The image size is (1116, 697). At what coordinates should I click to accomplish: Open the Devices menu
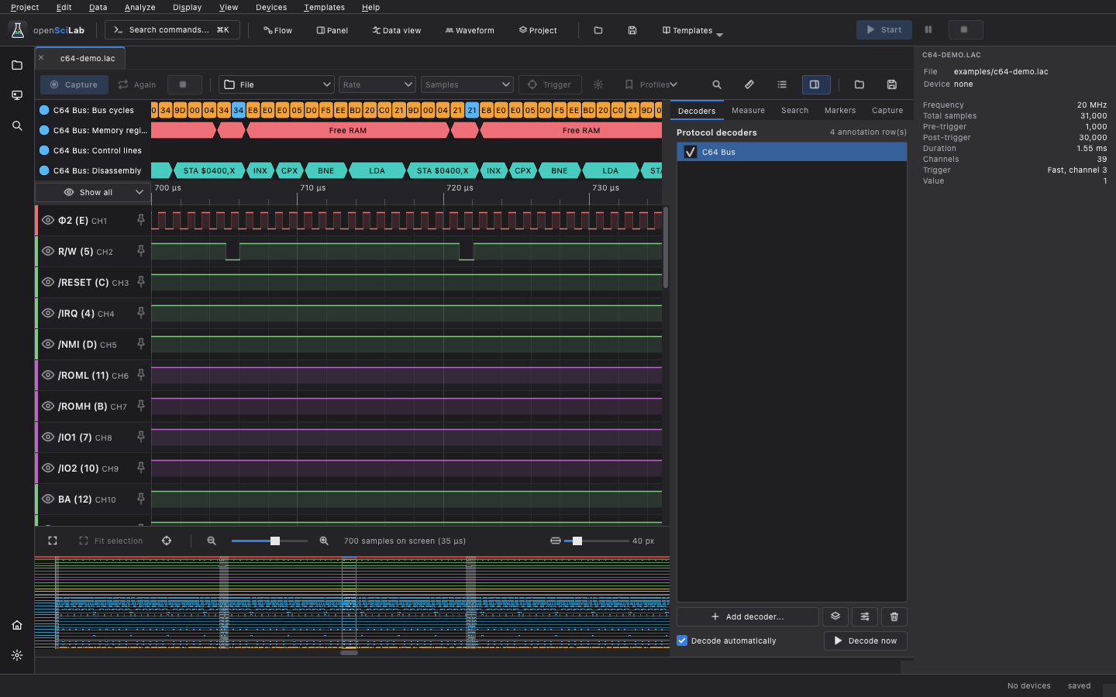coord(271,7)
